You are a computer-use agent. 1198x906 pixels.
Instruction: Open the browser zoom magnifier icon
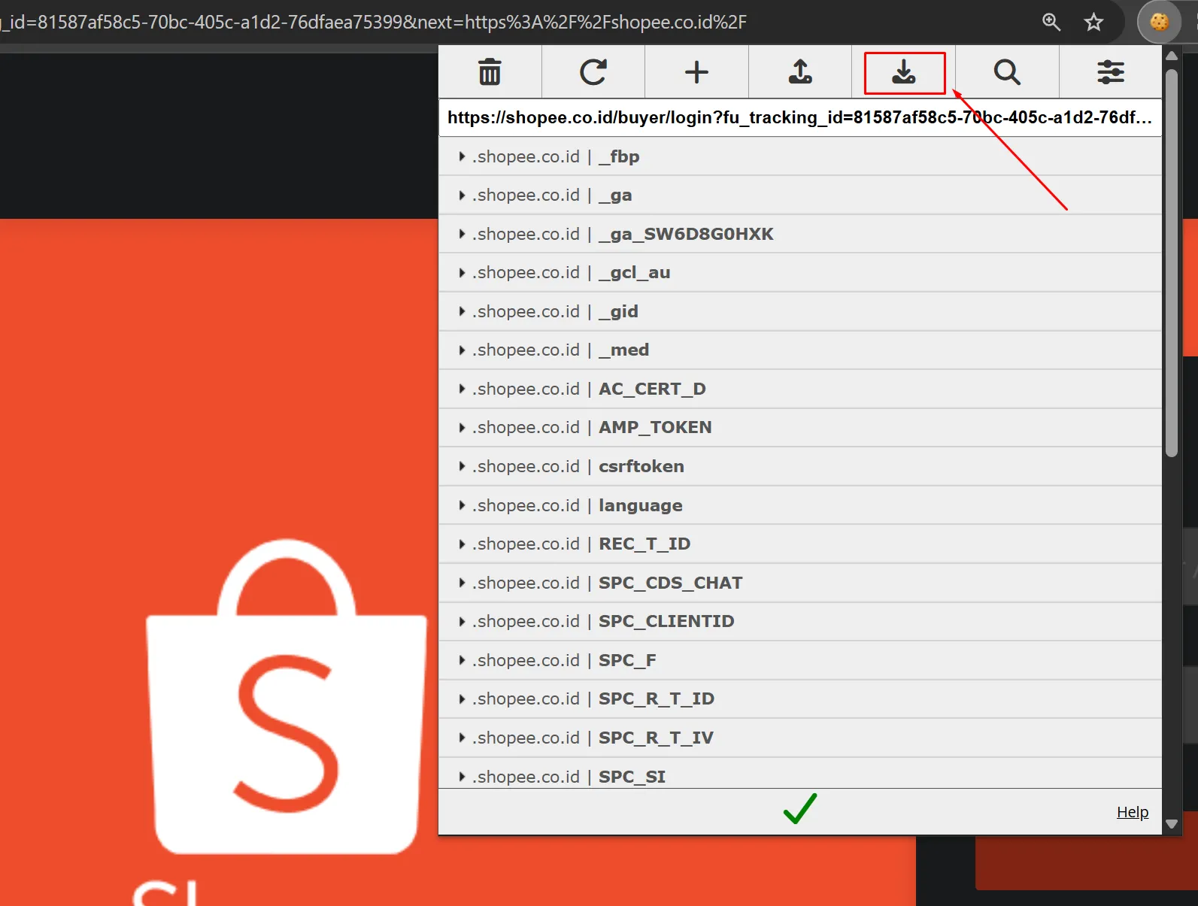point(1051,22)
